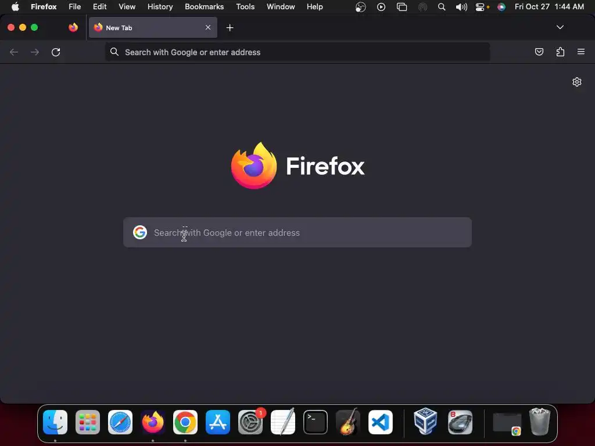
Task: Open the Trash in the Dock
Action: click(540, 422)
